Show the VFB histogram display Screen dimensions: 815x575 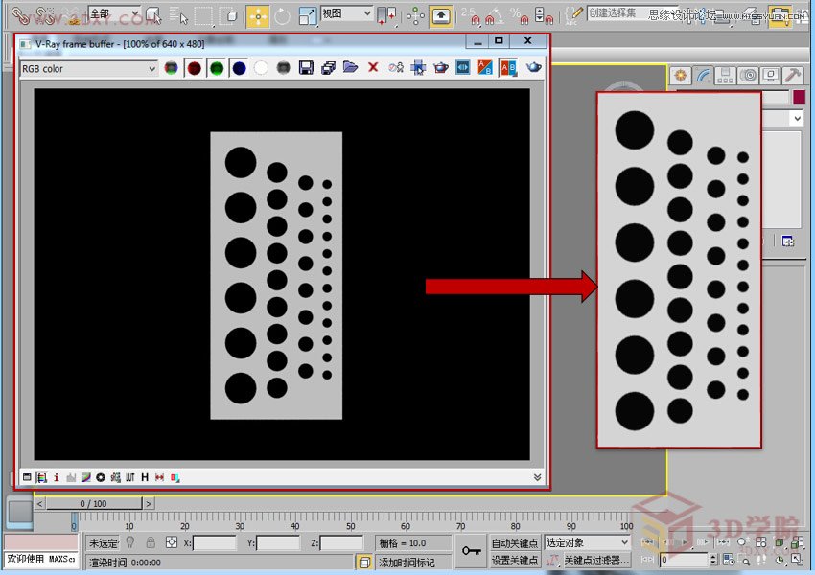pyautogui.click(x=71, y=476)
